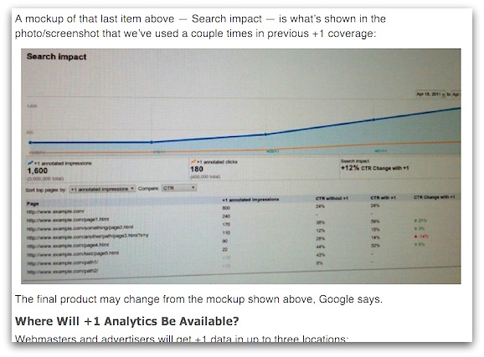Click the green up arrow beside 21%
Image resolution: width=484 pixels, height=357 pixels.
click(416, 221)
